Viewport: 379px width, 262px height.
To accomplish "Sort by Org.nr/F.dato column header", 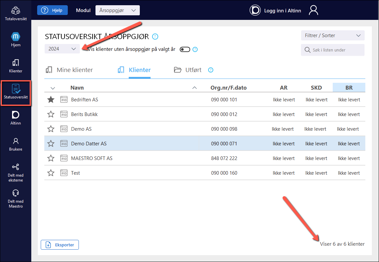I will pyautogui.click(x=228, y=88).
